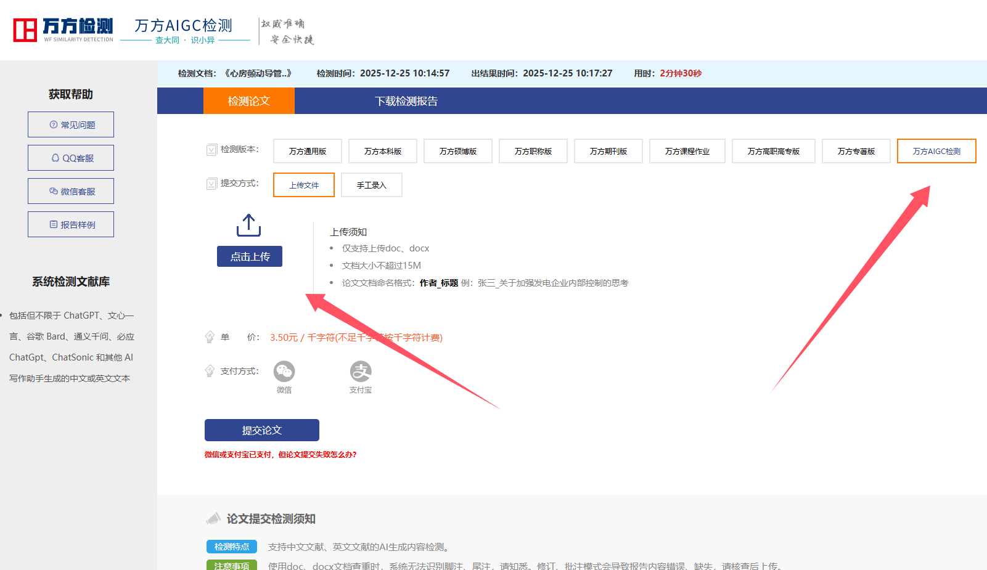Open 微信客服 WeChat support
The height and width of the screenshot is (570, 987).
pyautogui.click(x=70, y=190)
